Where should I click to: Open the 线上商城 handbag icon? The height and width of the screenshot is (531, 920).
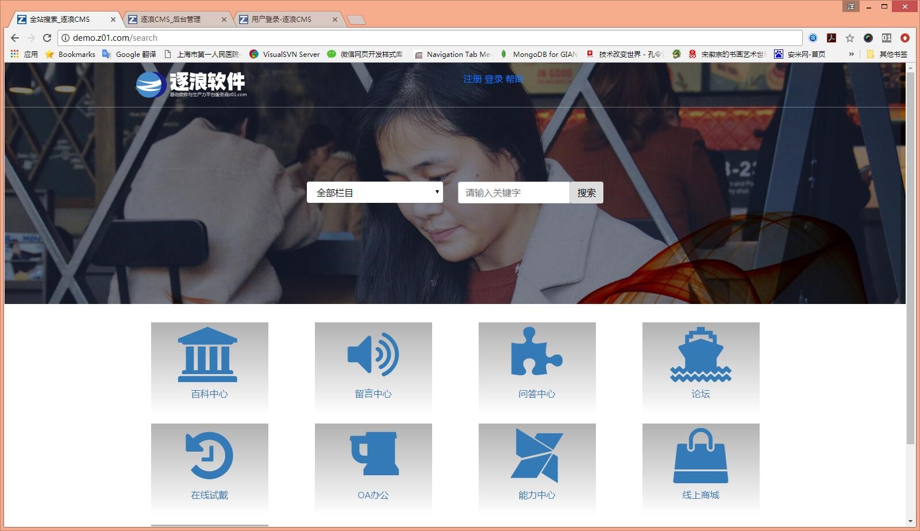(700, 457)
